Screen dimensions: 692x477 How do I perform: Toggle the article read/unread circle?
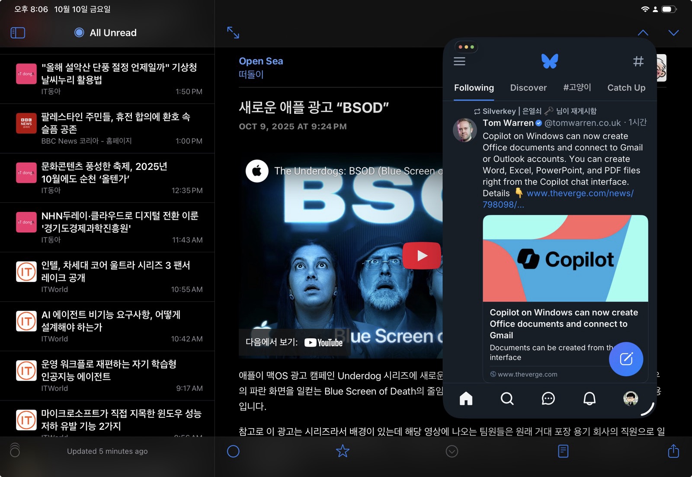(233, 451)
